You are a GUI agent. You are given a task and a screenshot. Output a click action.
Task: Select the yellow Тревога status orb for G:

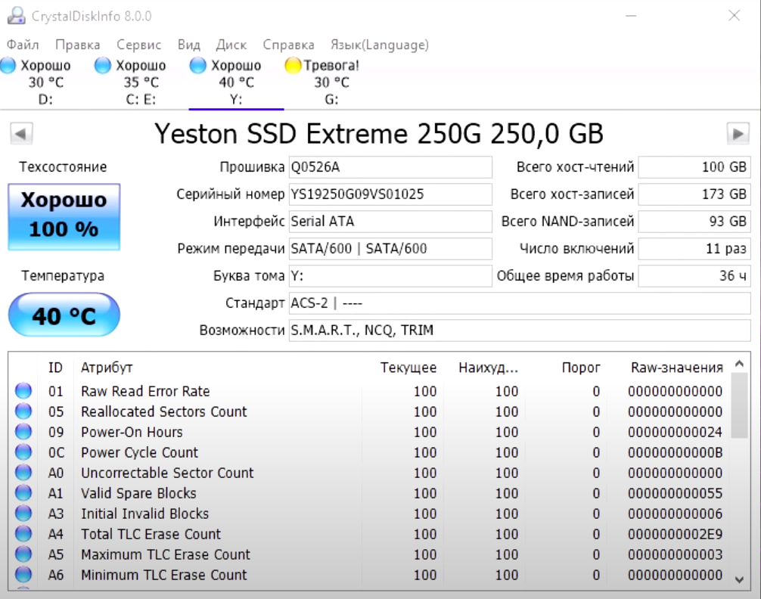point(293,65)
